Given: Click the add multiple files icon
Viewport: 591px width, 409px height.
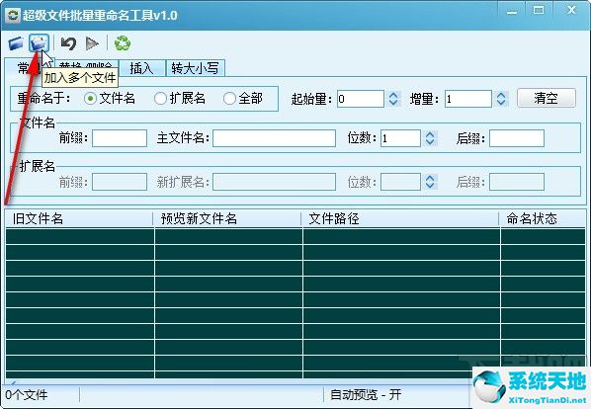Looking at the screenshot, I should click(39, 43).
